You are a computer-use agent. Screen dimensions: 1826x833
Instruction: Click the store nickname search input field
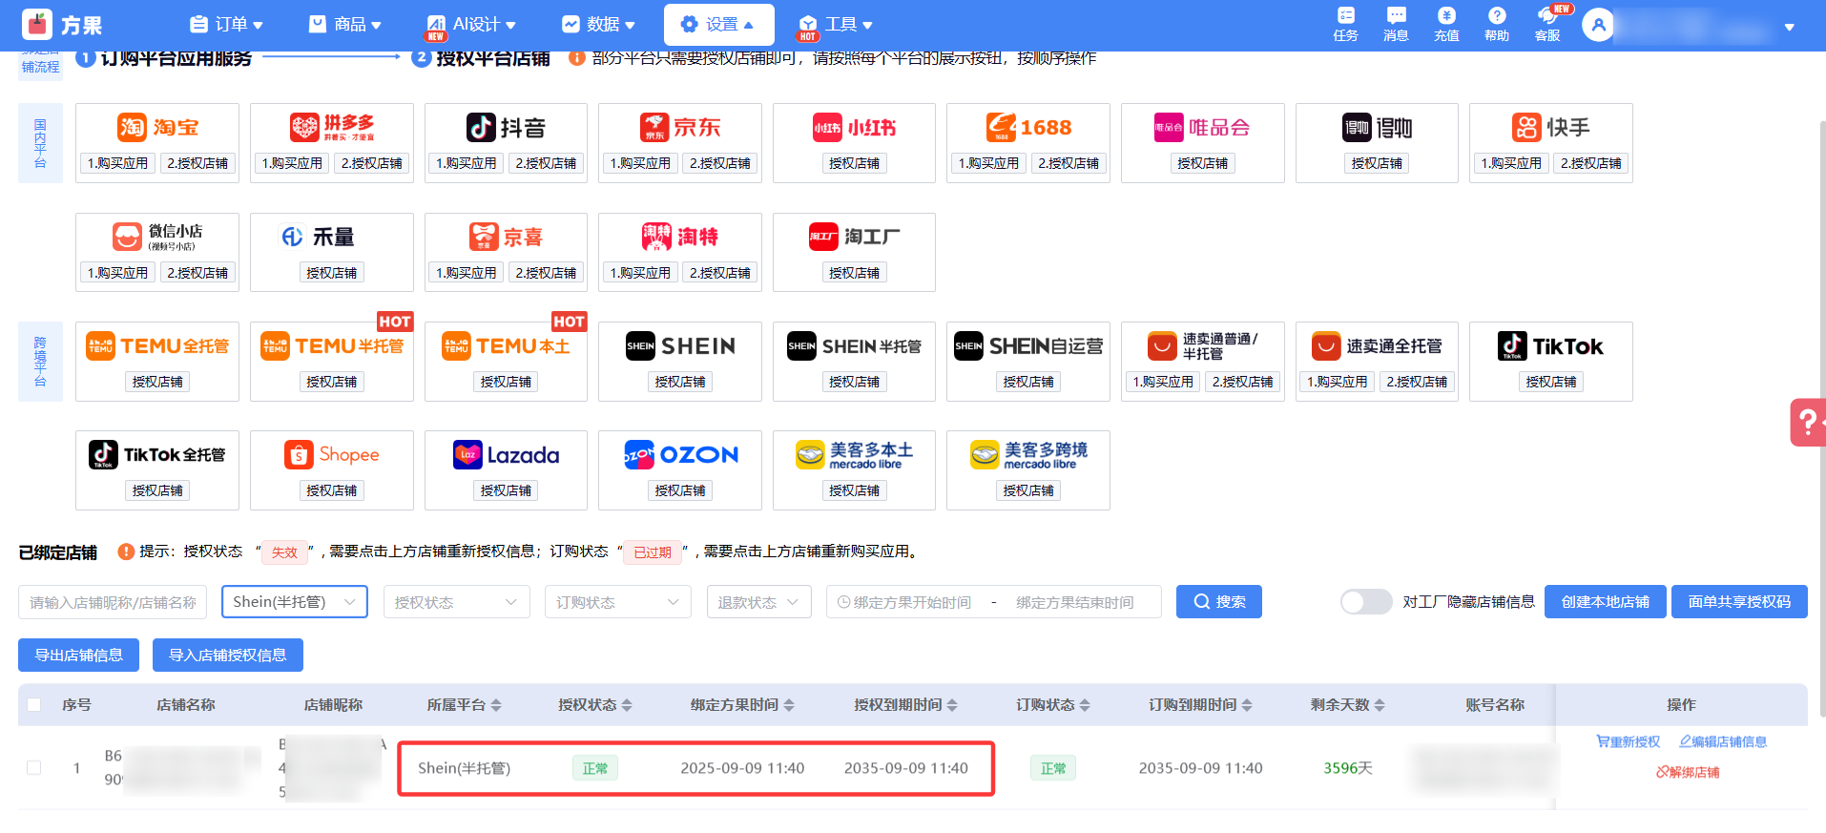[113, 602]
